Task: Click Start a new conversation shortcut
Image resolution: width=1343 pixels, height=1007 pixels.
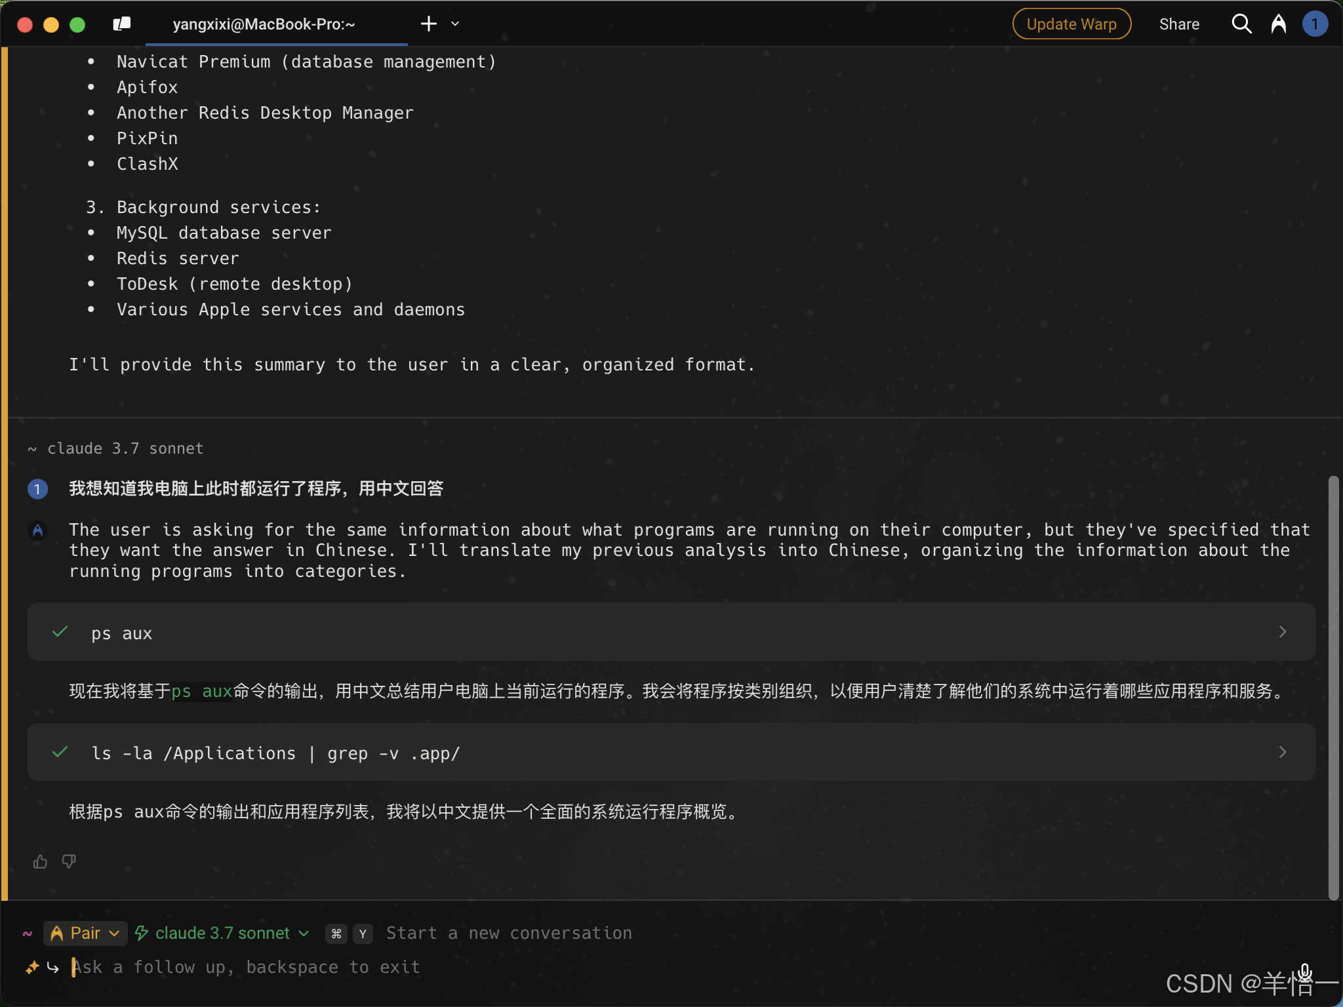Action: (508, 933)
